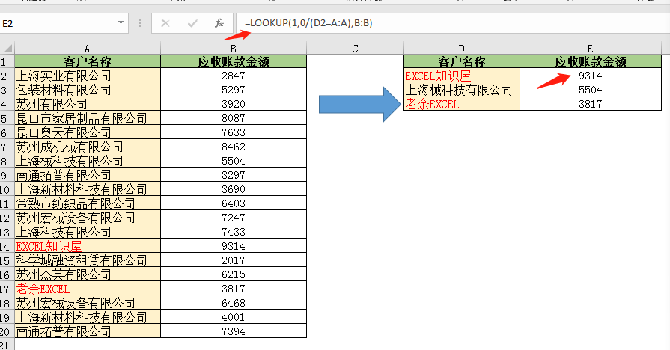This screenshot has width=670, height=350.
Task: Click cell 包装材料有限公司
Action: (x=88, y=90)
